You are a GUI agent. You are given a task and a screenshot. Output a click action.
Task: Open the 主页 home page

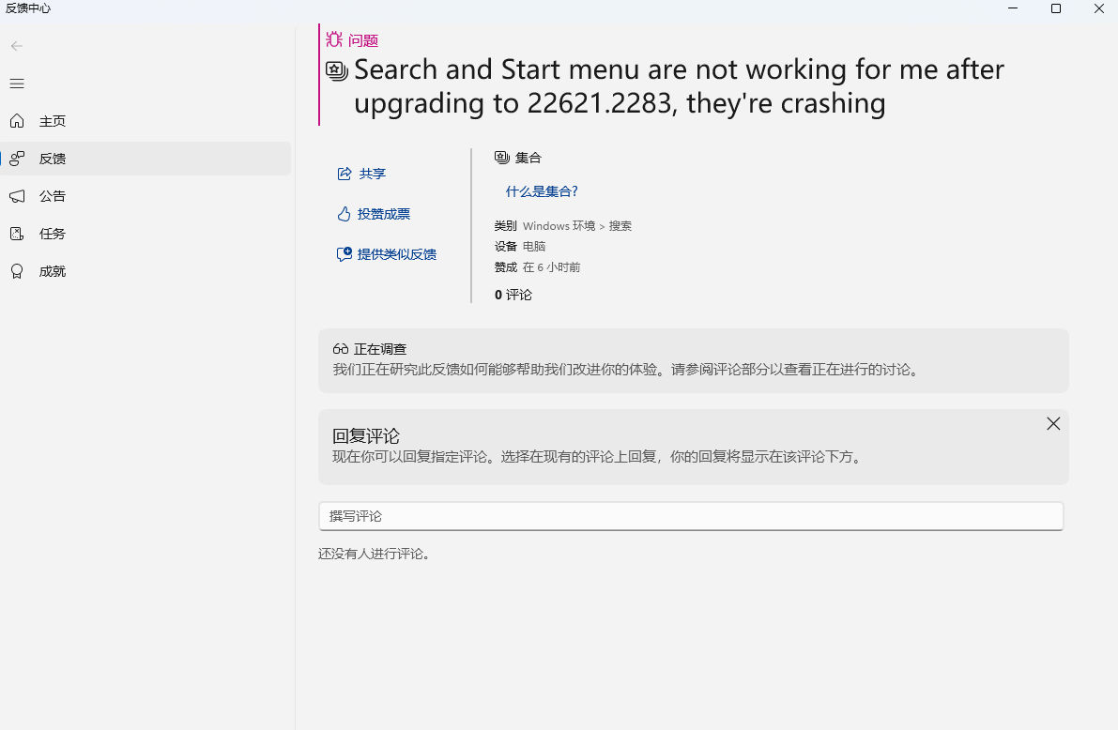click(145, 121)
